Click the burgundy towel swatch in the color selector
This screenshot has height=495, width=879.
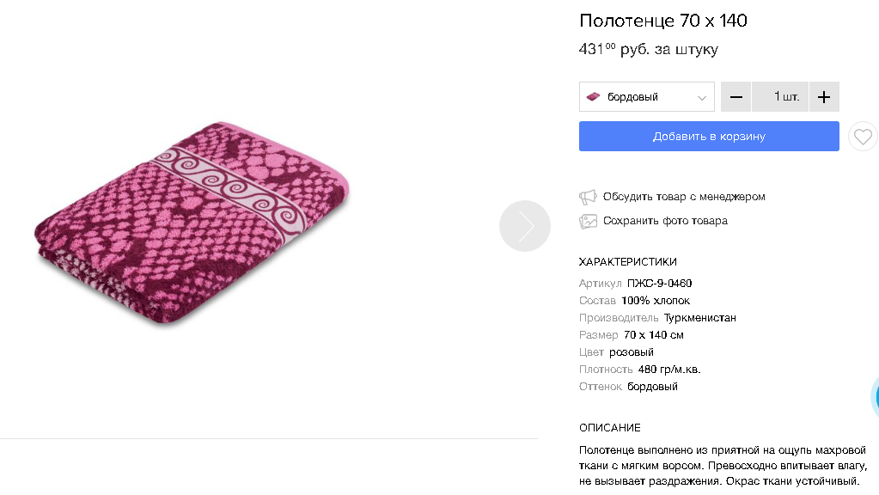pyautogui.click(x=593, y=97)
